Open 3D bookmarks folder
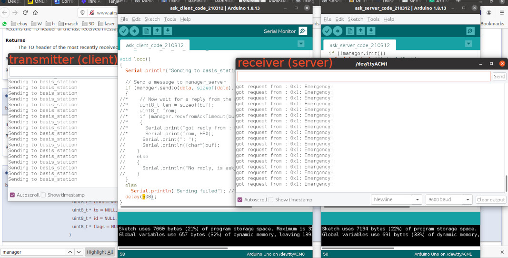 pyautogui.click(x=88, y=24)
